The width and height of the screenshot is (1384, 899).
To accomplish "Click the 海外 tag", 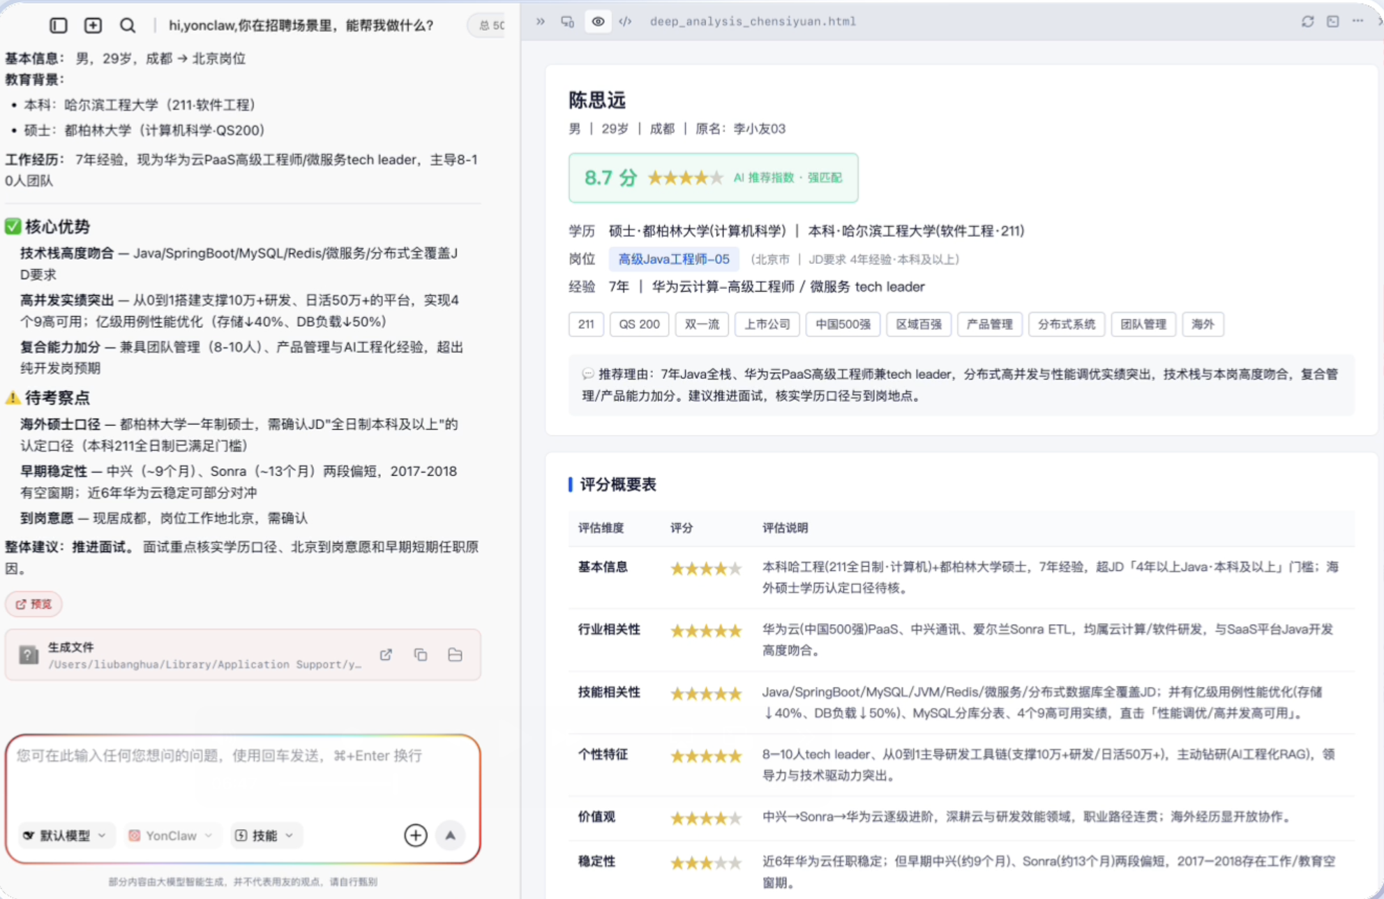I will point(1203,325).
